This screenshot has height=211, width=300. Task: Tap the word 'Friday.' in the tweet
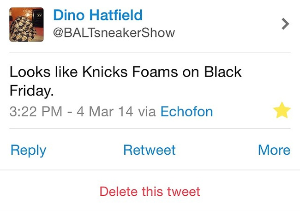click(31, 91)
